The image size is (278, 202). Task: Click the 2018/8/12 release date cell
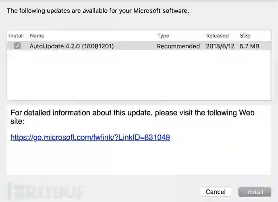pyautogui.click(x=220, y=46)
